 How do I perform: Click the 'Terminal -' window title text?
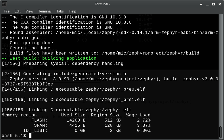coord(102,4)
